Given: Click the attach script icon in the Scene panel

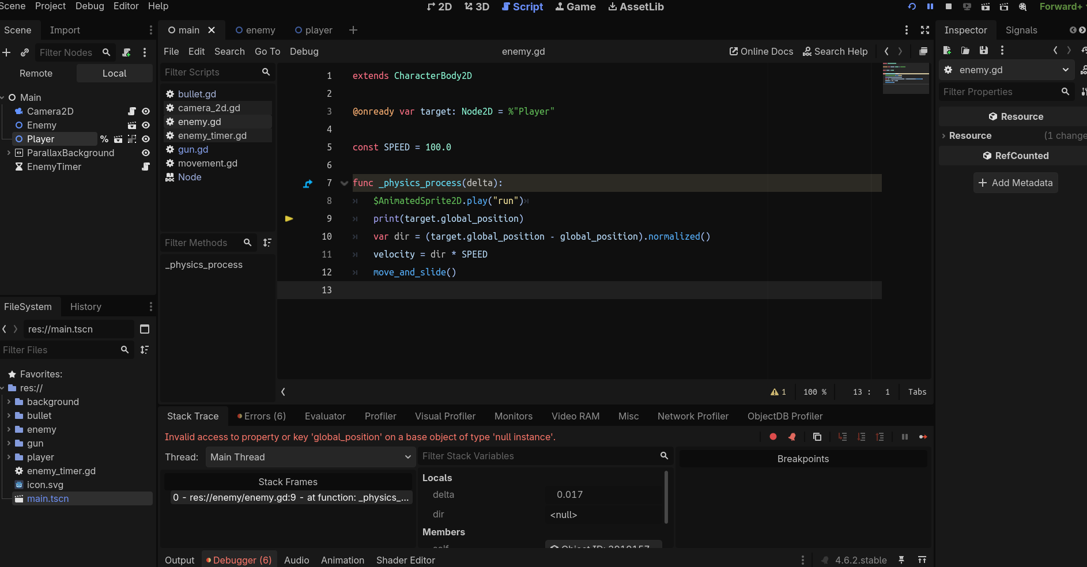Looking at the screenshot, I should pos(127,52).
